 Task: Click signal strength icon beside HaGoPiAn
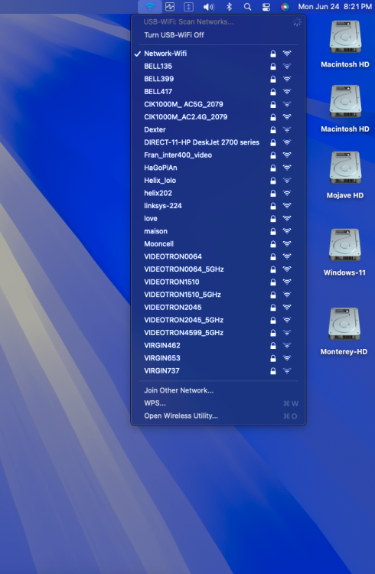coord(287,168)
